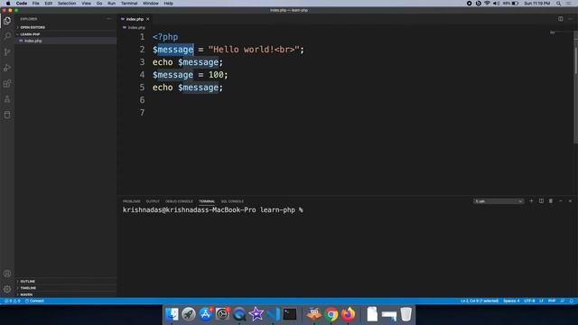This screenshot has height=325, width=578.
Task: Open Google Chrome from the Dock
Action: (x=331, y=314)
